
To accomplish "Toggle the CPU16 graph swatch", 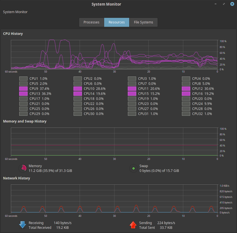I will click(186, 93).
